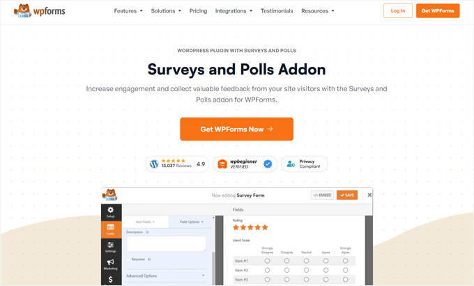Open the Settings sliders icon in sidebar
The height and width of the screenshot is (286, 474).
(110, 246)
